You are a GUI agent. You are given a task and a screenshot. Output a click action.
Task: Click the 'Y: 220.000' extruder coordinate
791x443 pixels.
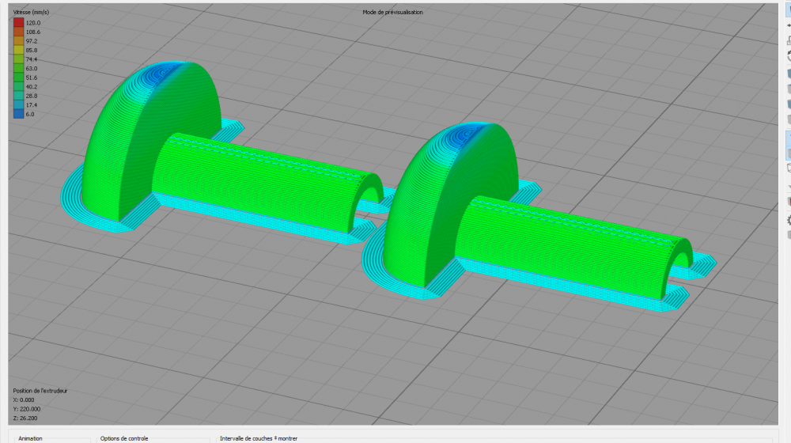(x=27, y=409)
